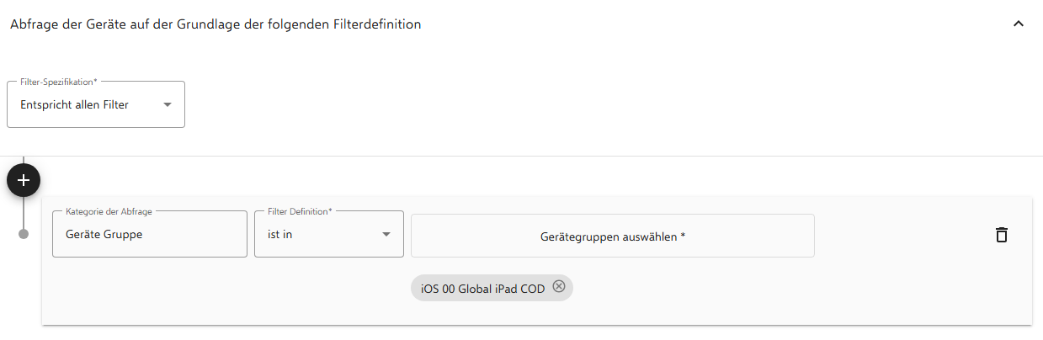Screen dimensions: 1043x340
Task: Click the 'ist in' filter value
Action: point(280,235)
